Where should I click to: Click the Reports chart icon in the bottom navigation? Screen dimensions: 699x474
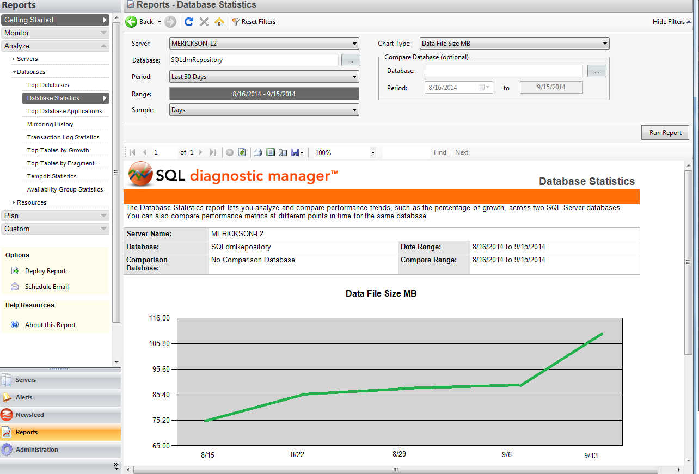click(7, 432)
